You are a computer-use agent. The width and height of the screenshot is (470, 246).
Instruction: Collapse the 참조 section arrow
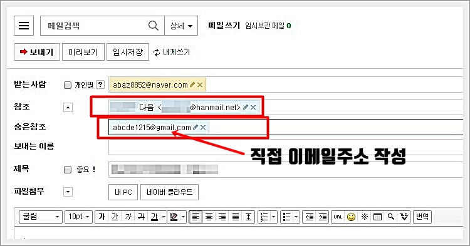(x=68, y=107)
